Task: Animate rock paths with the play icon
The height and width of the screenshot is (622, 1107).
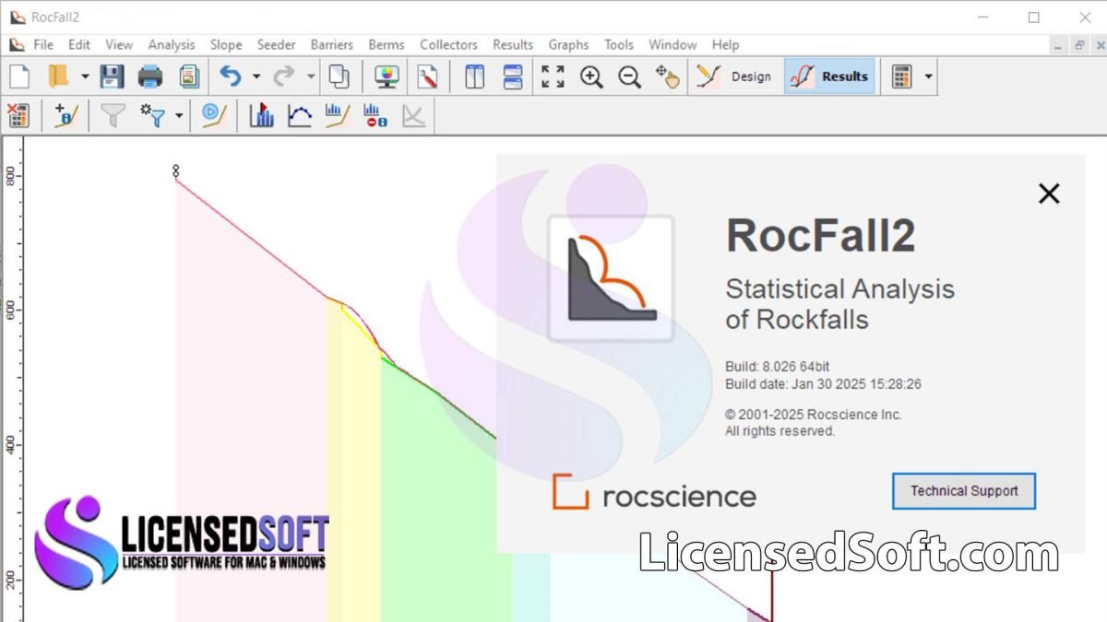Action: (214, 115)
